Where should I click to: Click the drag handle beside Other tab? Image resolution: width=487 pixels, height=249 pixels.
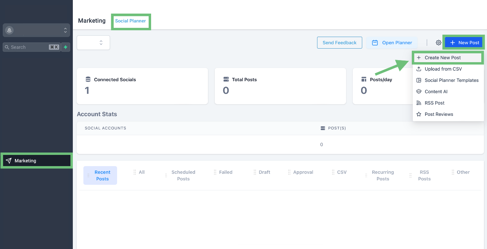[453, 172]
